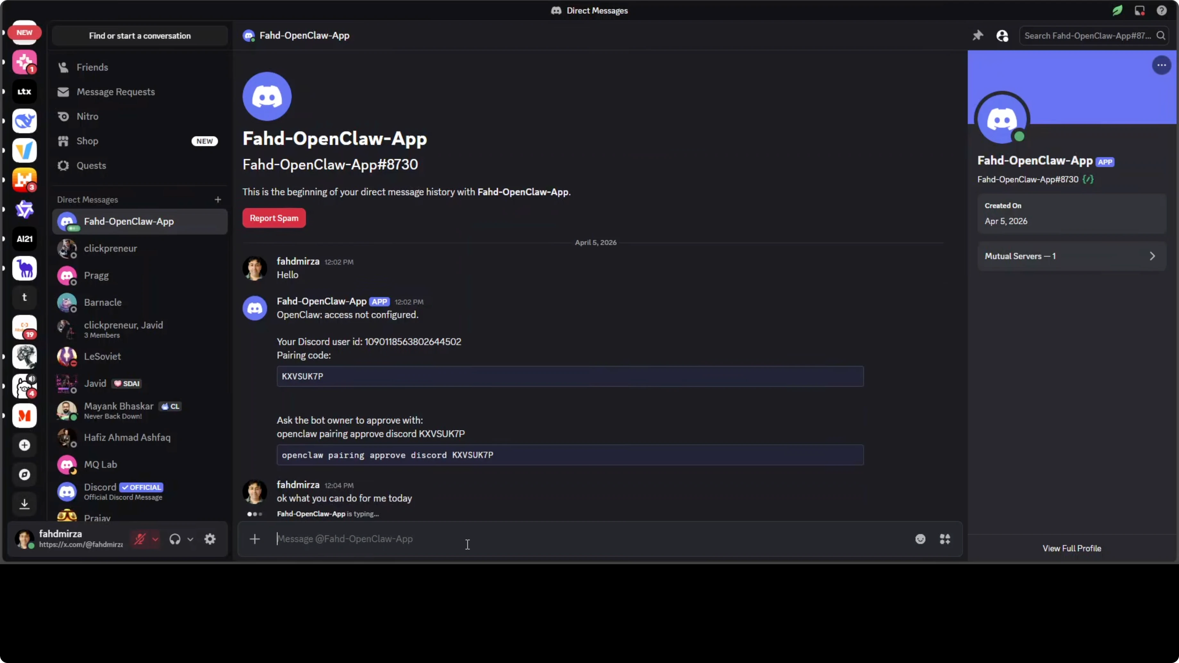Open User Settings gear icon
1179x663 pixels.
(x=210, y=539)
